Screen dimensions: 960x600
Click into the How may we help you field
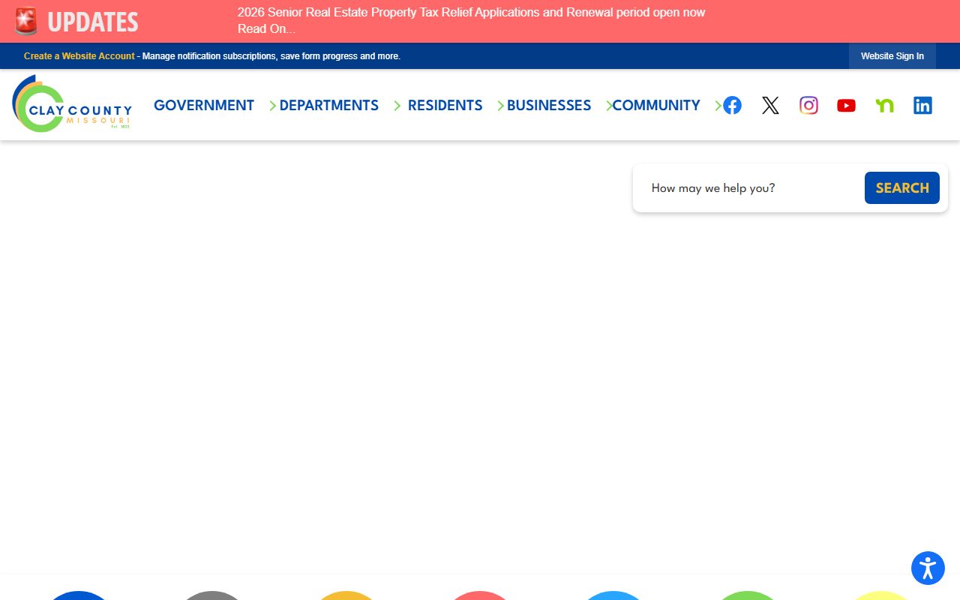click(x=751, y=187)
